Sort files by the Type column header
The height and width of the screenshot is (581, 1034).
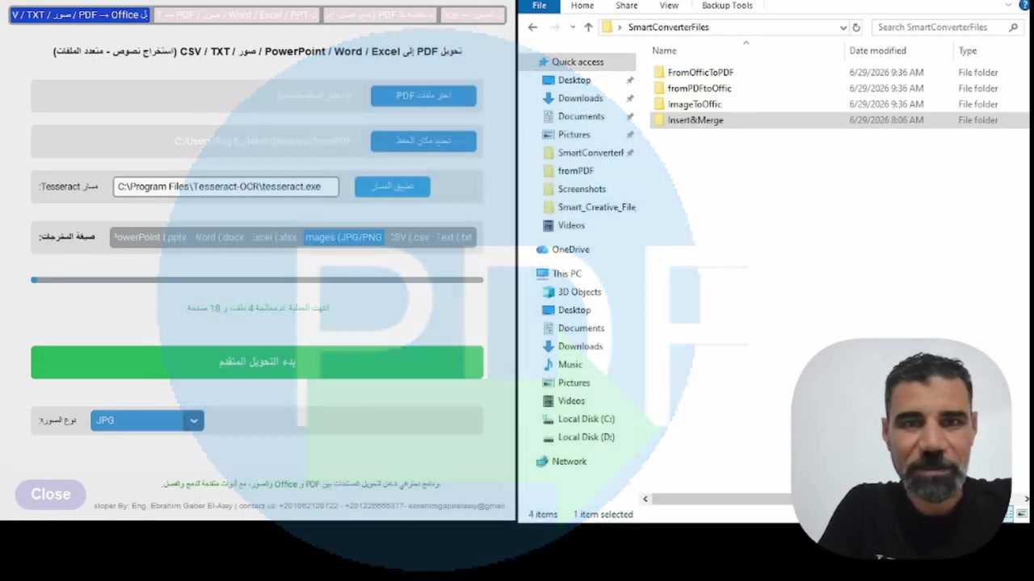967,51
